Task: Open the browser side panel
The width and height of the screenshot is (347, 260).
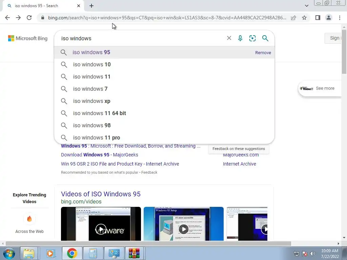Action: [x=318, y=18]
